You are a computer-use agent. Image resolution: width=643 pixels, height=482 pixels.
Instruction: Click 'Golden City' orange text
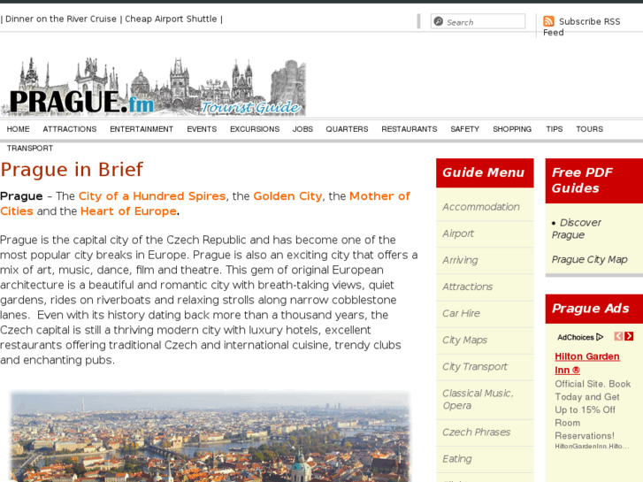click(287, 196)
